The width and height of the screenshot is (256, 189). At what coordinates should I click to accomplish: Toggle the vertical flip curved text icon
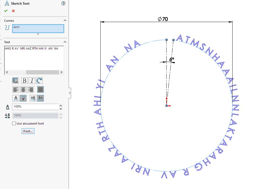pyautogui.click(x=23, y=98)
